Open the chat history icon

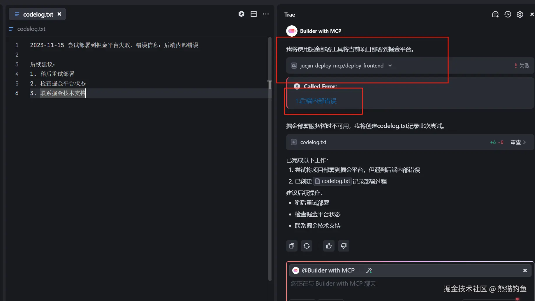click(x=508, y=14)
